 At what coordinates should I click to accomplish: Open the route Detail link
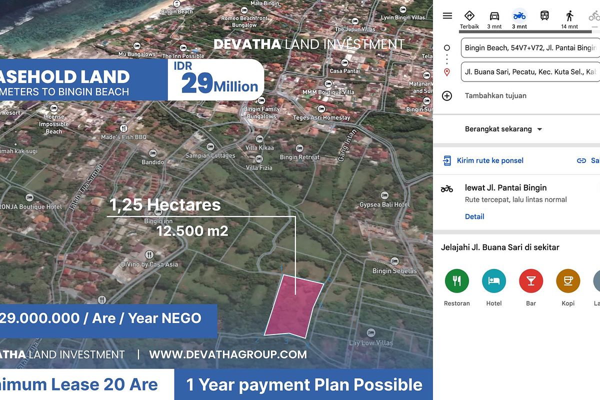(x=474, y=216)
